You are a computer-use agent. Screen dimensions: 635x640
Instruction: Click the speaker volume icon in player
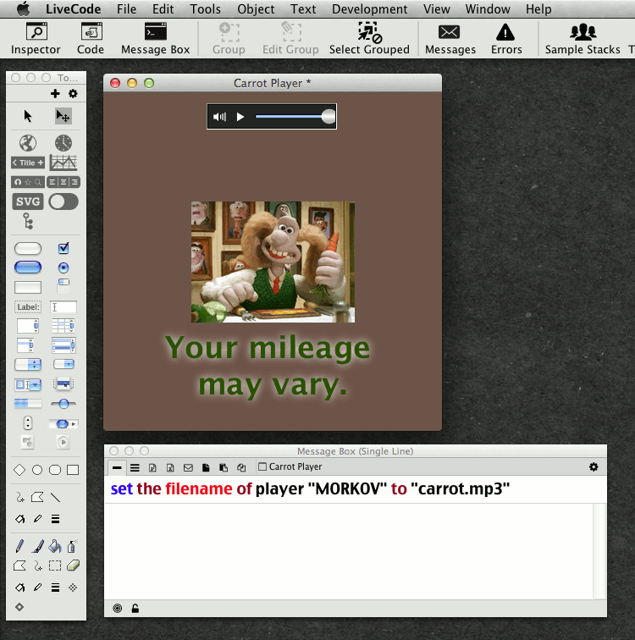point(220,117)
